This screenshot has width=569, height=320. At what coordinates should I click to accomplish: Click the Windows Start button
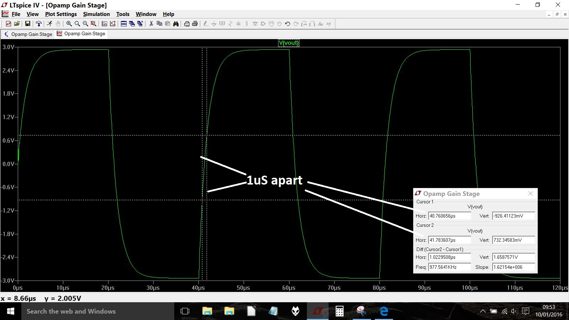pyautogui.click(x=11, y=311)
